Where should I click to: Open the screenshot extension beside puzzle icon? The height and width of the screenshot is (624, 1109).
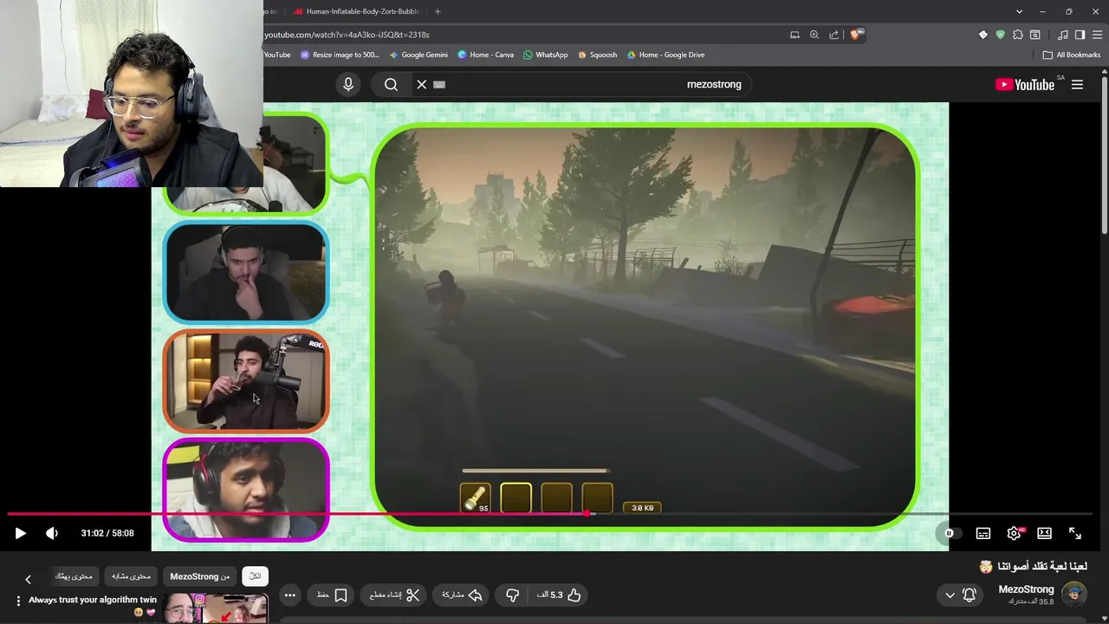(1035, 35)
